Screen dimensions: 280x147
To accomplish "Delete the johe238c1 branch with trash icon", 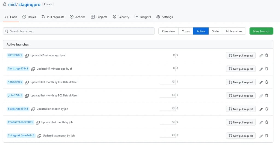I will [x=267, y=95].
